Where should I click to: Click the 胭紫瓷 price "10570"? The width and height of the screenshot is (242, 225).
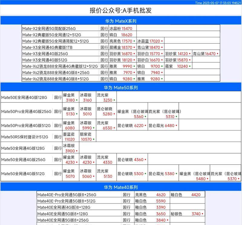pos(87,139)
